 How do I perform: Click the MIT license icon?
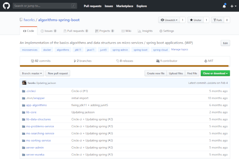pos(205,61)
